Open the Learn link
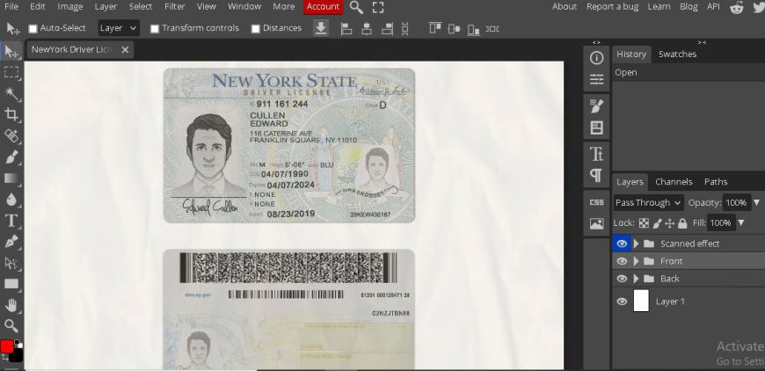This screenshot has width=765, height=371. coord(659,7)
